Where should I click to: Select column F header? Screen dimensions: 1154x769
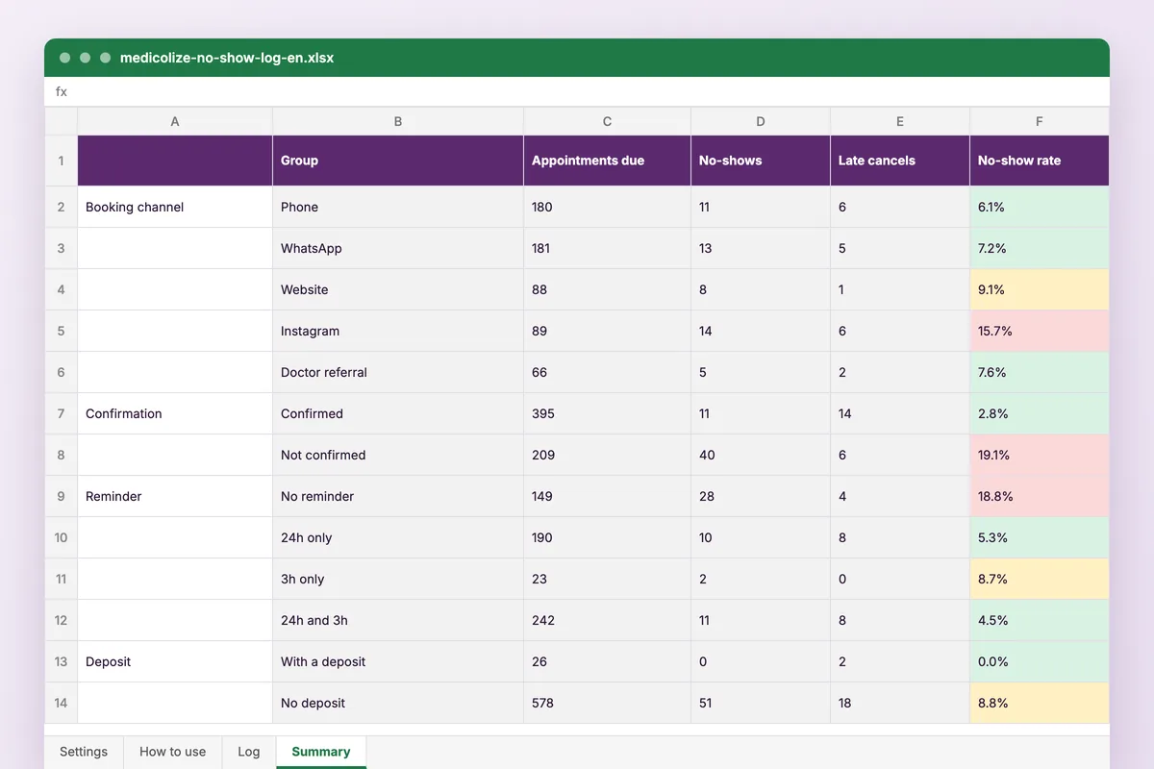click(1040, 121)
